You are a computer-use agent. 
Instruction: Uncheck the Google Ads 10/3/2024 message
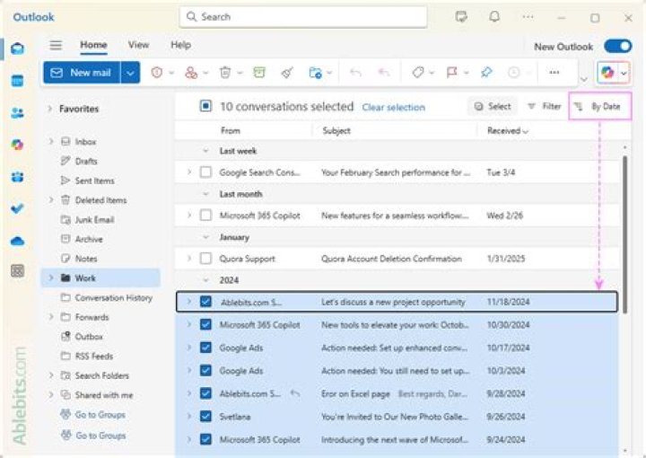coord(205,371)
